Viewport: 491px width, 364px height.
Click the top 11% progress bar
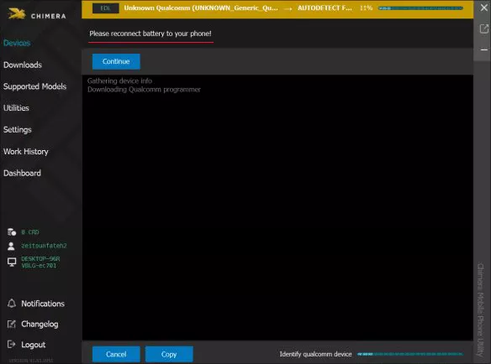click(x=420, y=8)
